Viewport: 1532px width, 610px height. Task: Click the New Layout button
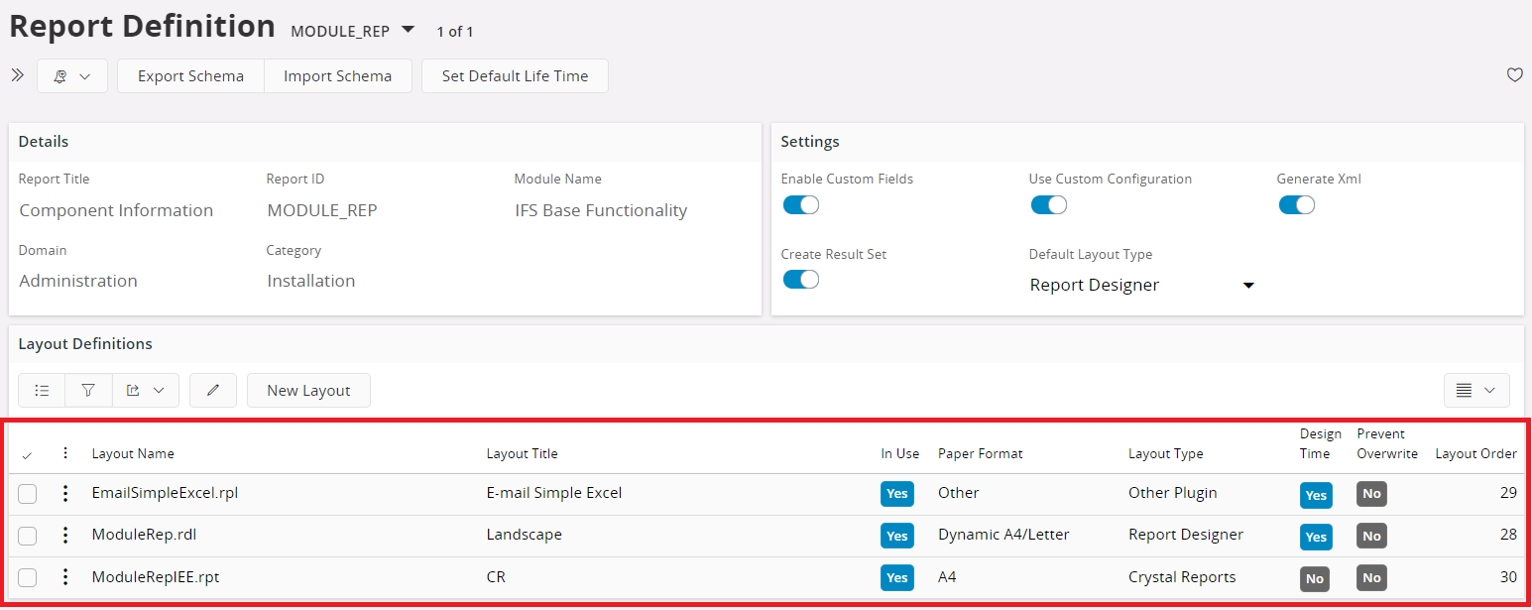click(x=308, y=391)
